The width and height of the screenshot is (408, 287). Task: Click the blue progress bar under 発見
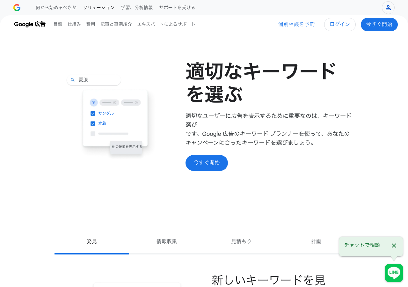click(x=91, y=254)
